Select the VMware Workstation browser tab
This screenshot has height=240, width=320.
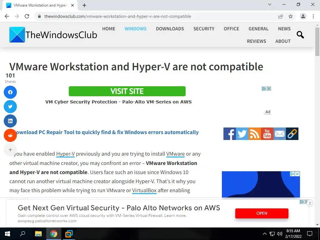pos(40,5)
